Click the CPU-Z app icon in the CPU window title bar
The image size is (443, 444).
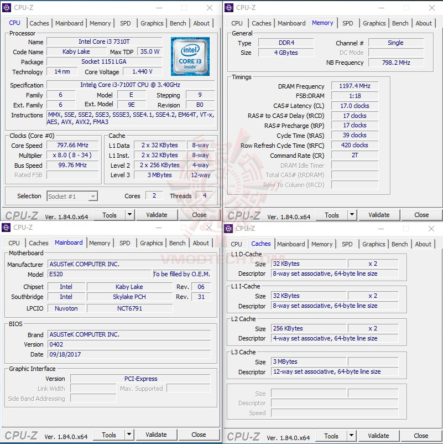(x=7, y=8)
